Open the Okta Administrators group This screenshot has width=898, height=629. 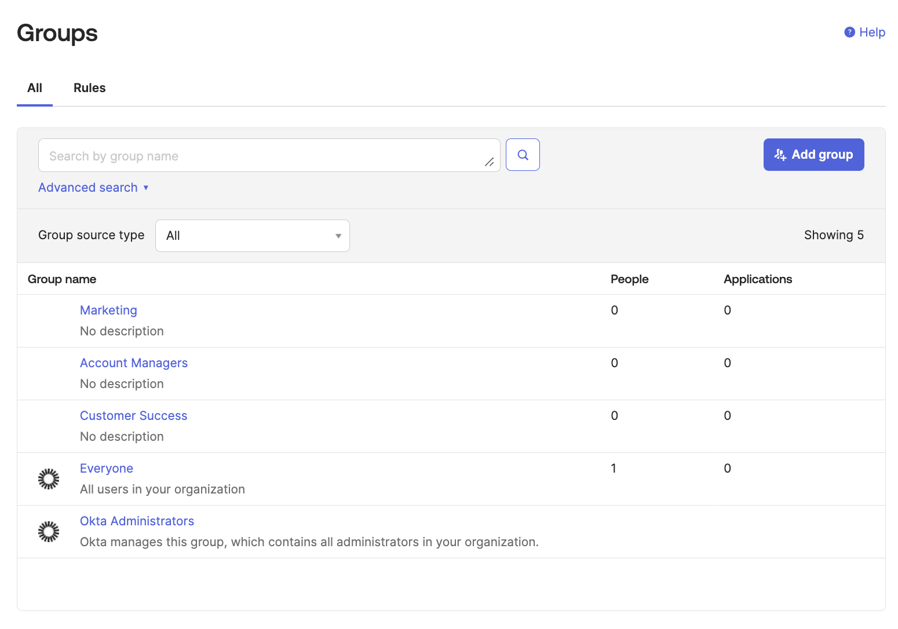tap(137, 521)
